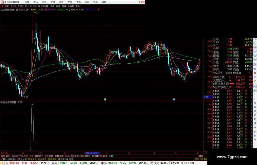This screenshot has width=257, height=165.
Task: Open the 综合资讯 tab
Action: coord(32,159)
